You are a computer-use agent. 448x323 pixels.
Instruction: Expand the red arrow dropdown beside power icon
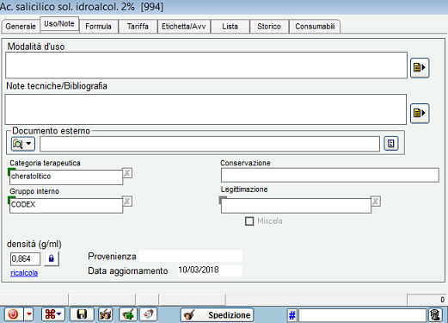pos(29,314)
